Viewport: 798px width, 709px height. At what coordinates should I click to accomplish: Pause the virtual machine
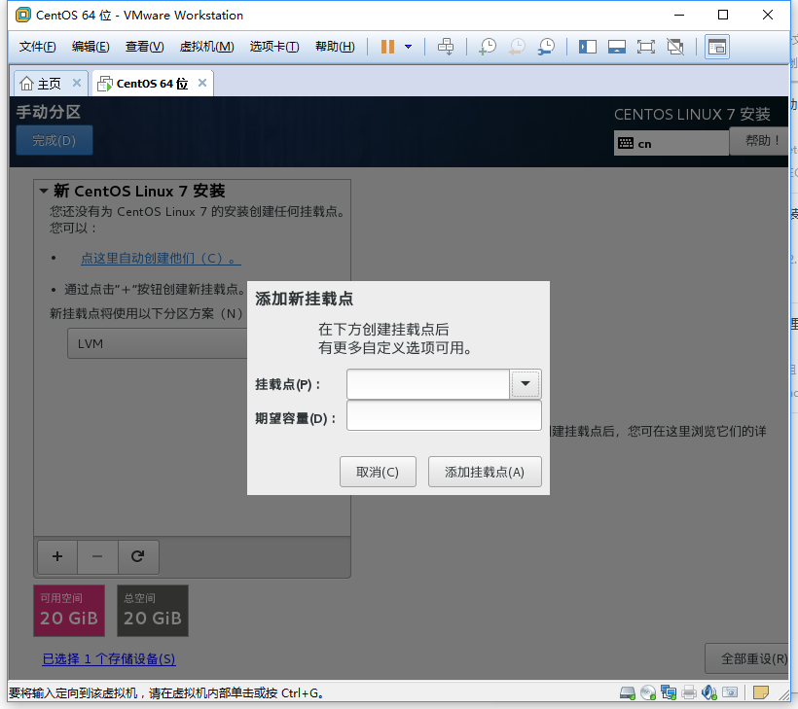pyautogui.click(x=387, y=47)
